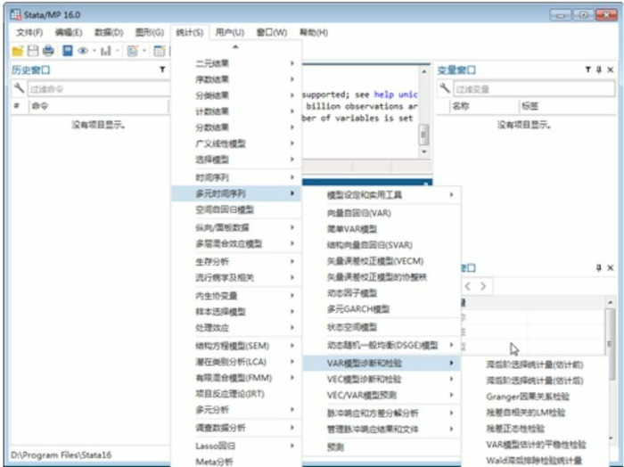Open the 文件(F) menu
The height and width of the screenshot is (467, 624).
29,32
